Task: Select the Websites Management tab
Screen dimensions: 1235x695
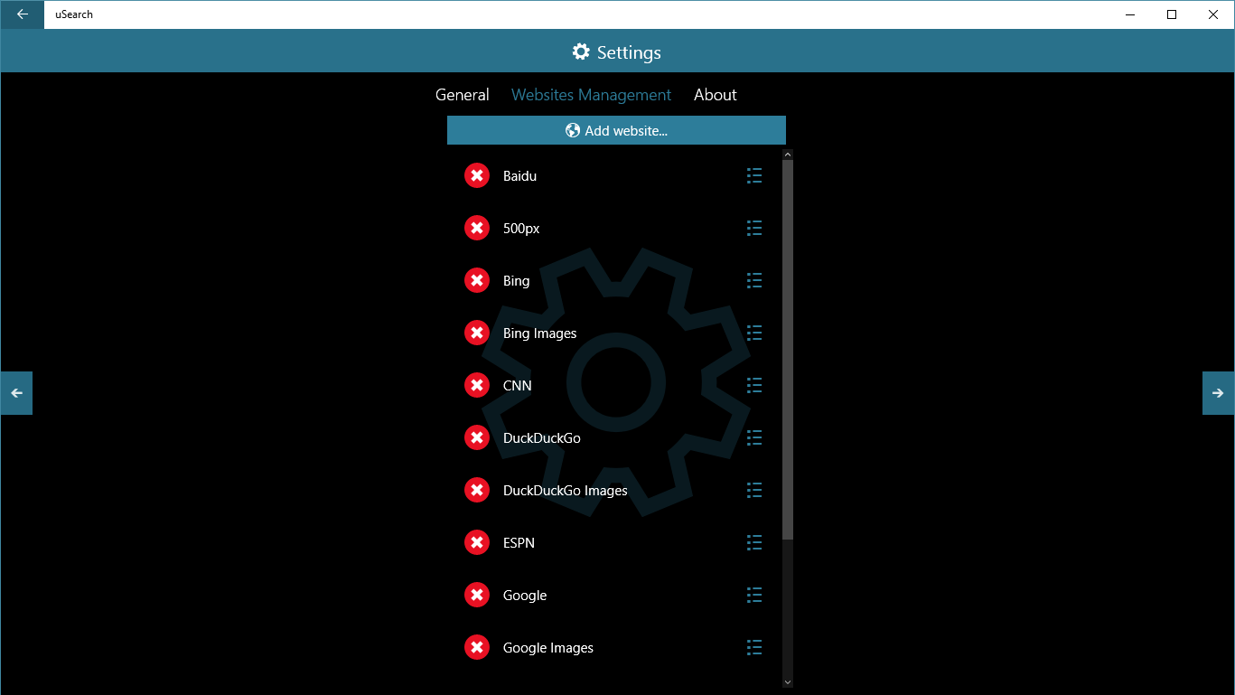Action: pos(592,95)
